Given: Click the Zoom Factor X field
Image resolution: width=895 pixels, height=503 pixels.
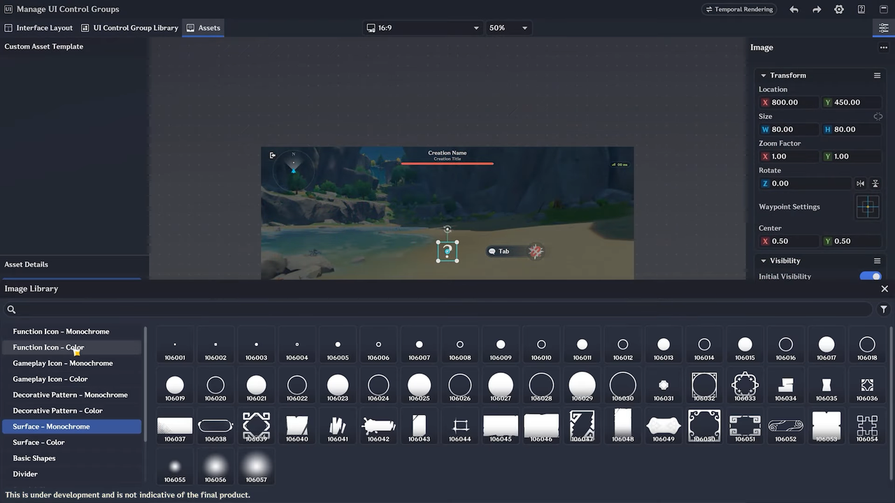Looking at the screenshot, I should (789, 156).
